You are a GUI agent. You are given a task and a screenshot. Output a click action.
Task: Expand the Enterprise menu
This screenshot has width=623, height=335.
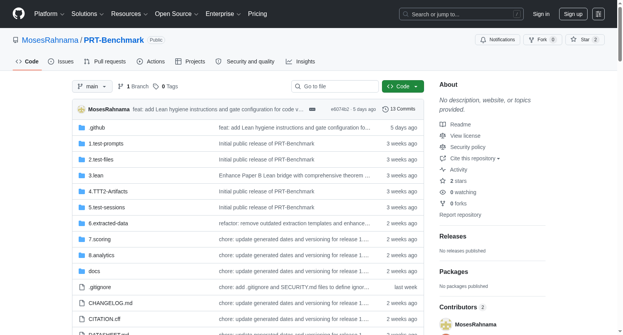(x=223, y=14)
